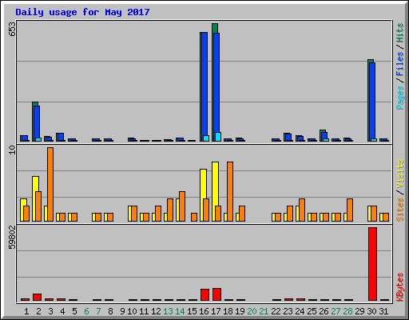
Task: Click the yellow Visits legend label
Action: click(400, 174)
